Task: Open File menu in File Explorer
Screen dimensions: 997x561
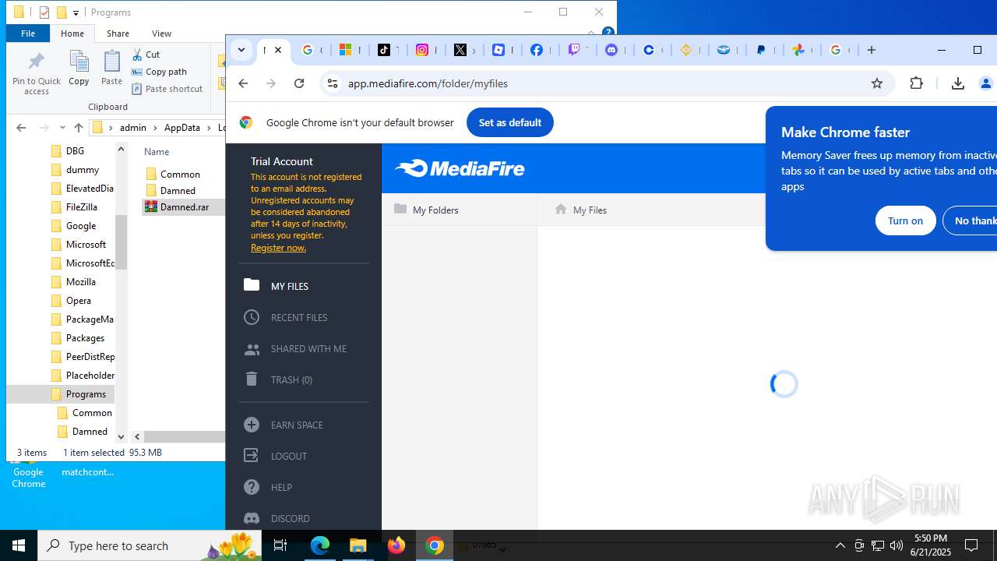Action: 28,34
